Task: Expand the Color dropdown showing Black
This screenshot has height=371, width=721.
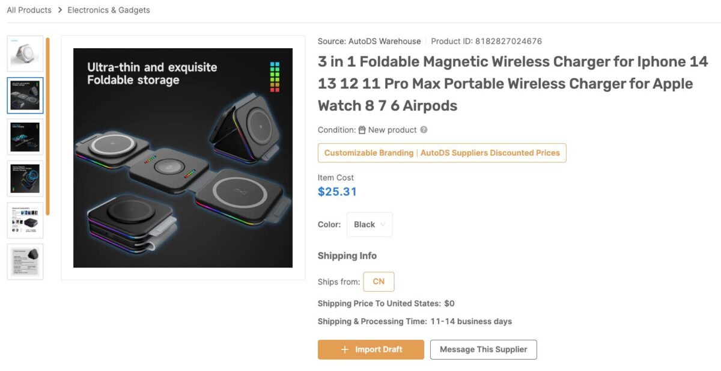Action: 369,224
